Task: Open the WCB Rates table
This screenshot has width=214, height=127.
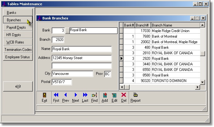Action: [18, 42]
